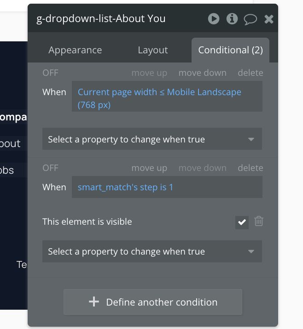Open second 'Select a property to change' dropdown

point(152,251)
